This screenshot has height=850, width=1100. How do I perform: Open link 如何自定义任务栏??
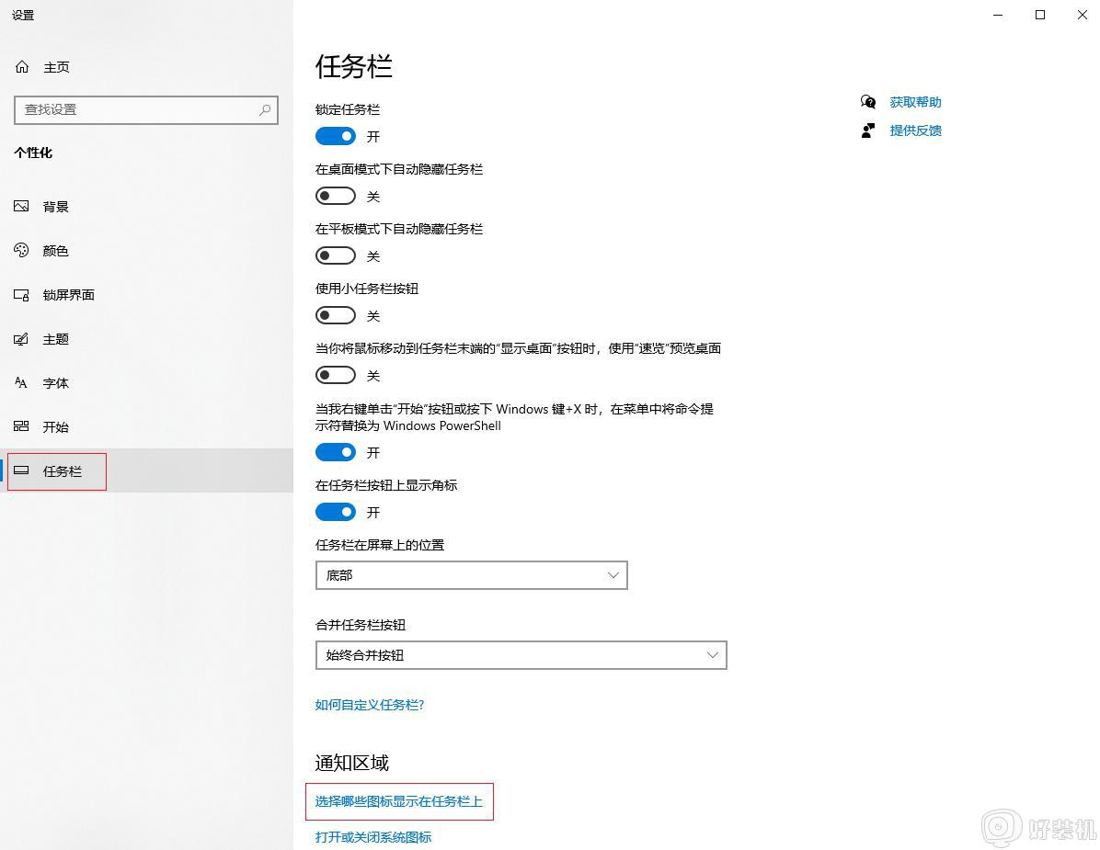point(368,705)
